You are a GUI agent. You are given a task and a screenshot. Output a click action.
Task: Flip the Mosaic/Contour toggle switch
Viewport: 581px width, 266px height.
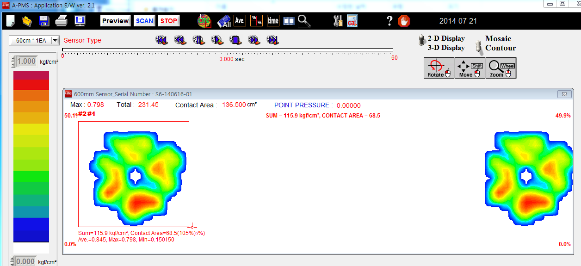coord(479,46)
